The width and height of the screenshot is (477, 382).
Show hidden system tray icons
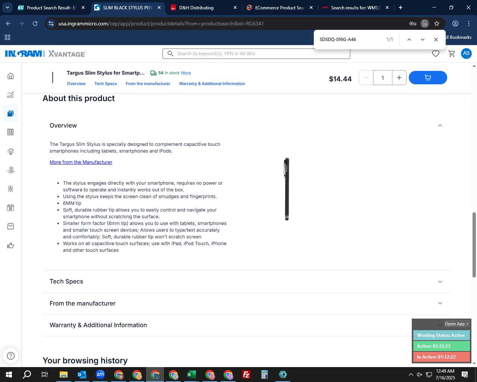(x=411, y=375)
